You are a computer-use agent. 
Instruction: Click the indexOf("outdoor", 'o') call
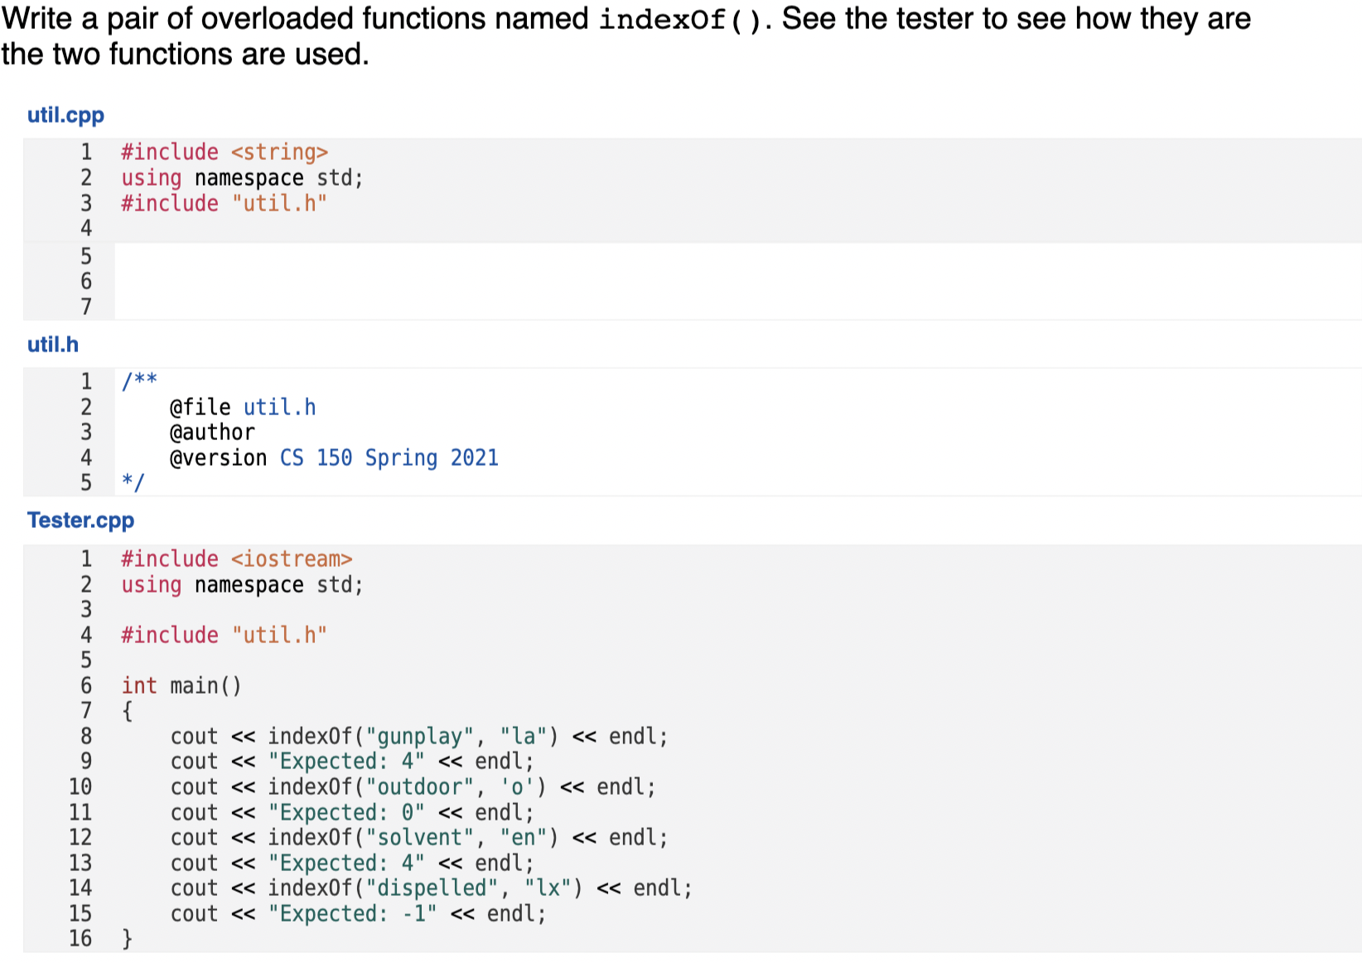[x=403, y=786]
